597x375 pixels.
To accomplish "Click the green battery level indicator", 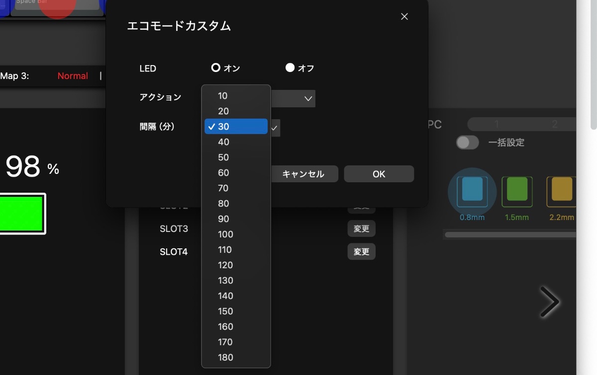I will [21, 214].
